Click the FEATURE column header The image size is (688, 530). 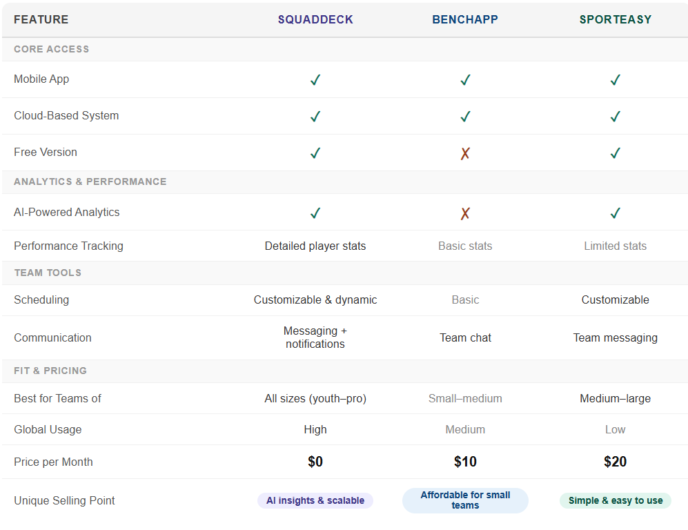41,19
